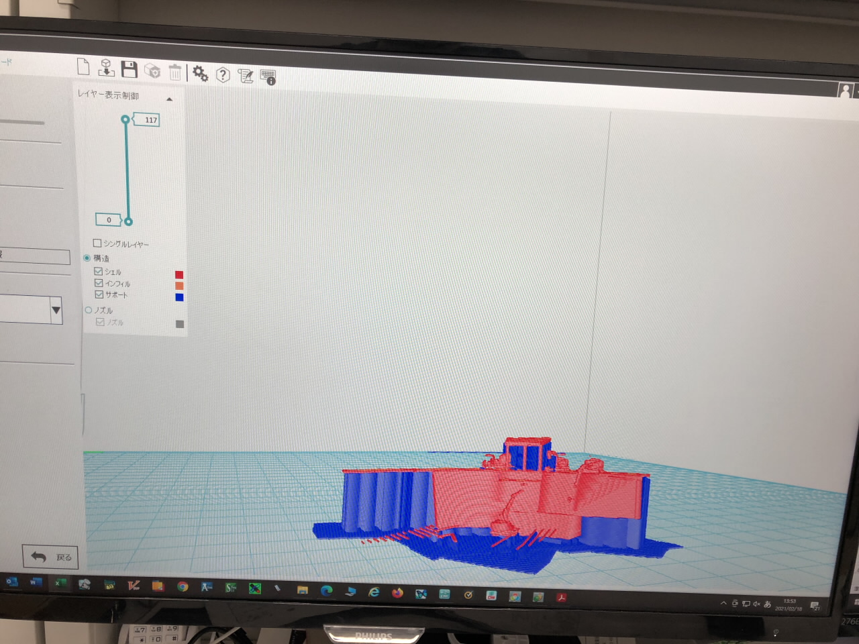Click the grey ノズル color swatch
This screenshot has height=644, width=859.
click(x=180, y=324)
